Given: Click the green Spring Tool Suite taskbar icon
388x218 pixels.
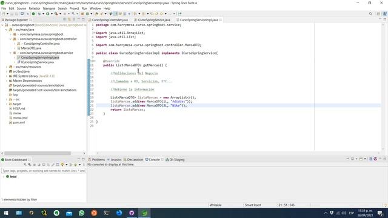Looking at the screenshot, I should point(144,213).
